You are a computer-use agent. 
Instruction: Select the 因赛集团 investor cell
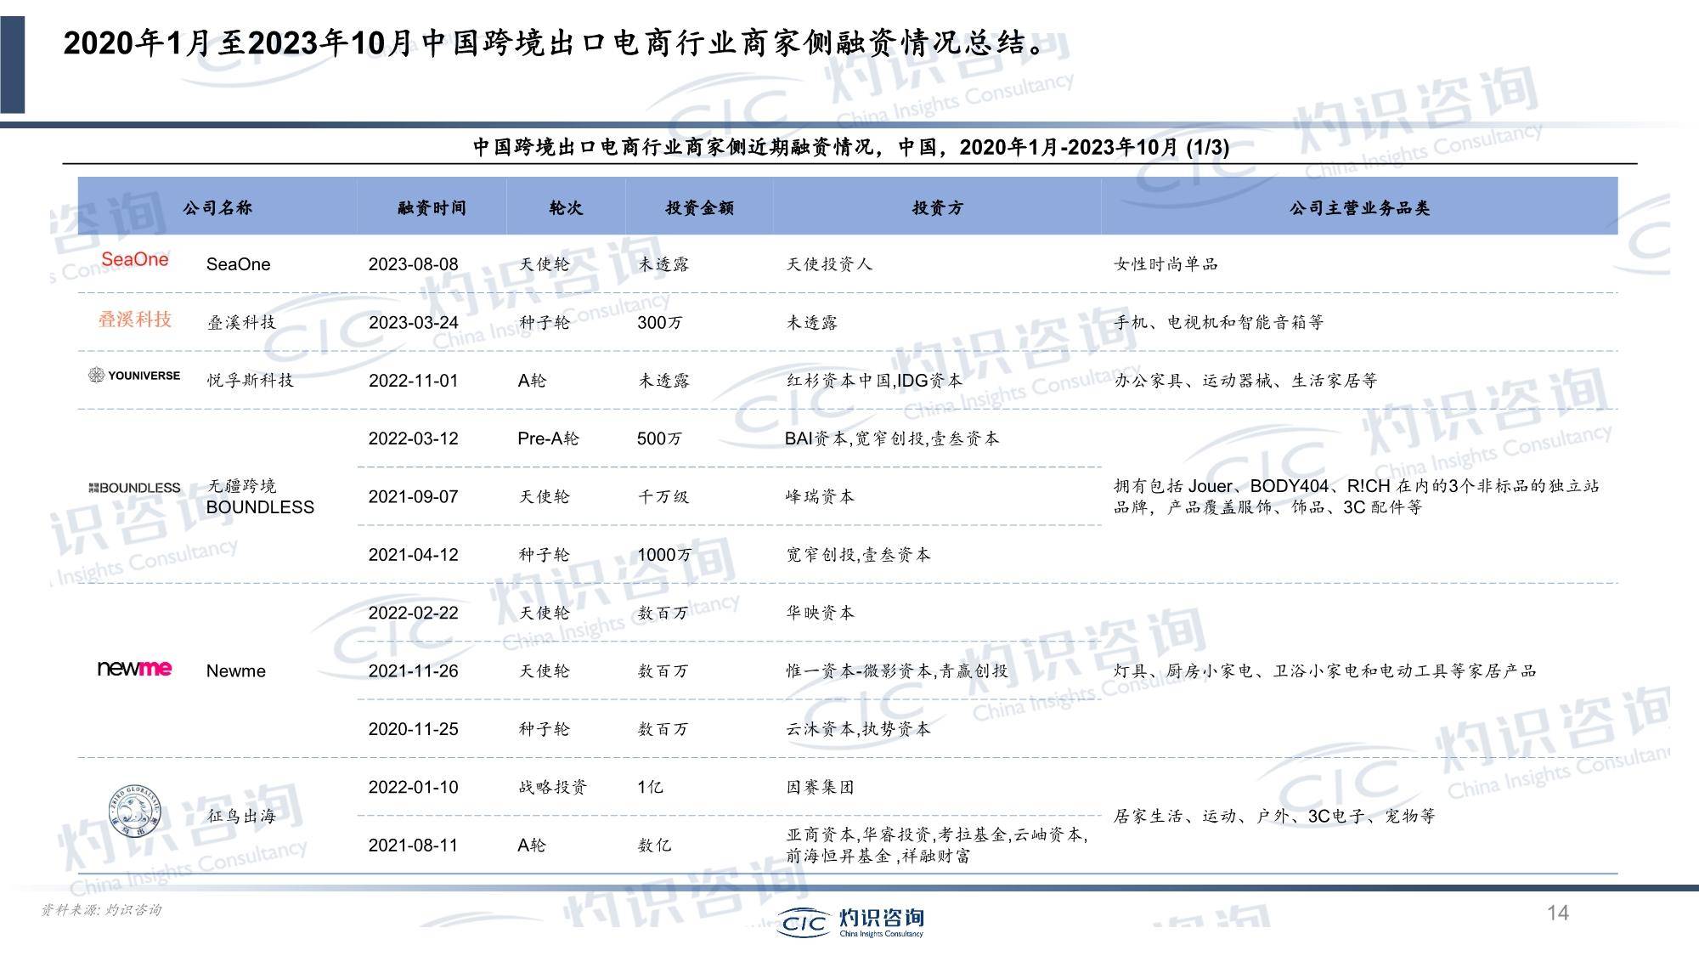[x=820, y=787]
